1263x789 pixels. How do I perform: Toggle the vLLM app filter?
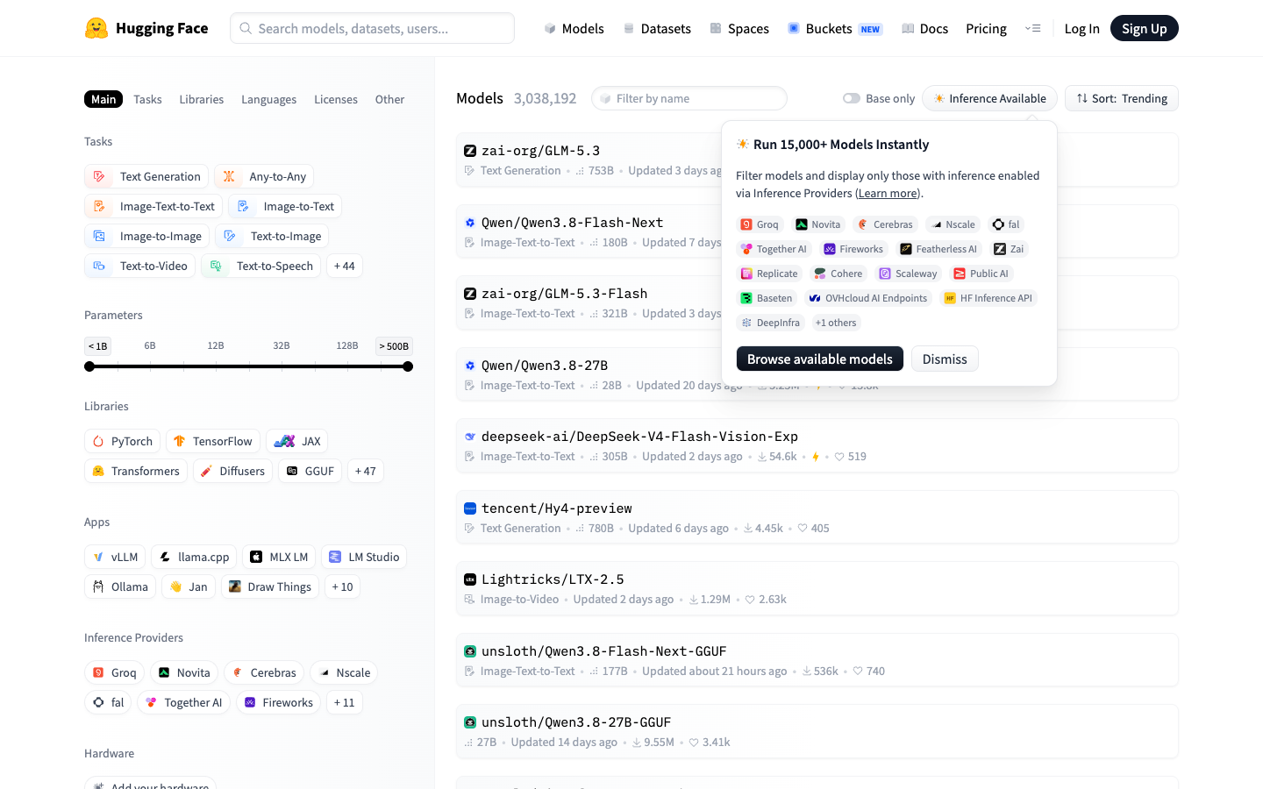pyautogui.click(x=115, y=557)
